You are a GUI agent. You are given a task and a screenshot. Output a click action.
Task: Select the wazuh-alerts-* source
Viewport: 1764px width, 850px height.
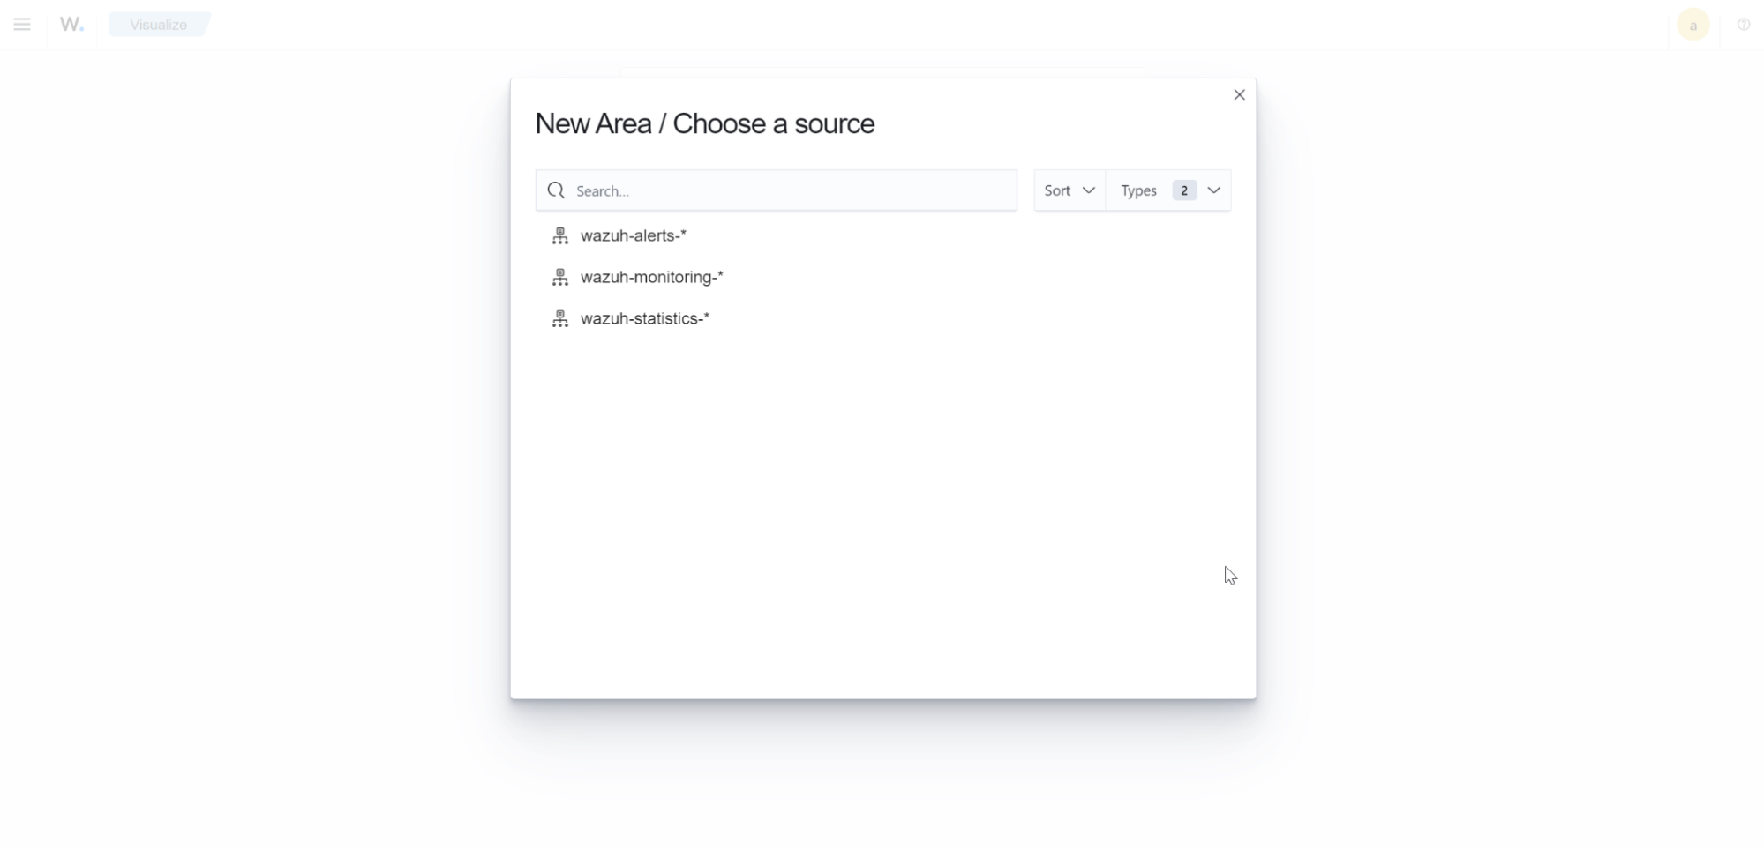point(633,235)
